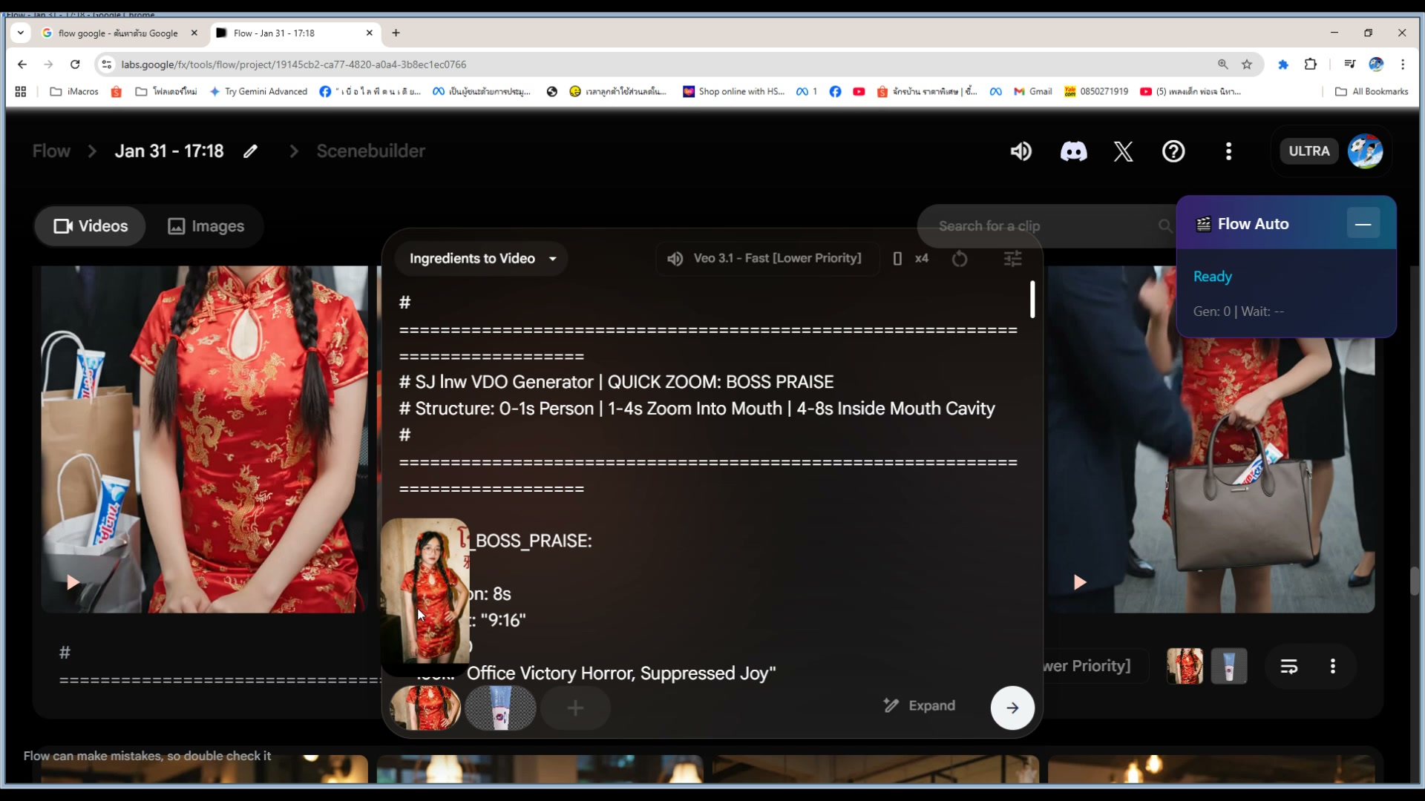Submit the prompt with the arrow button
This screenshot has height=801, width=1425.
[1012, 708]
